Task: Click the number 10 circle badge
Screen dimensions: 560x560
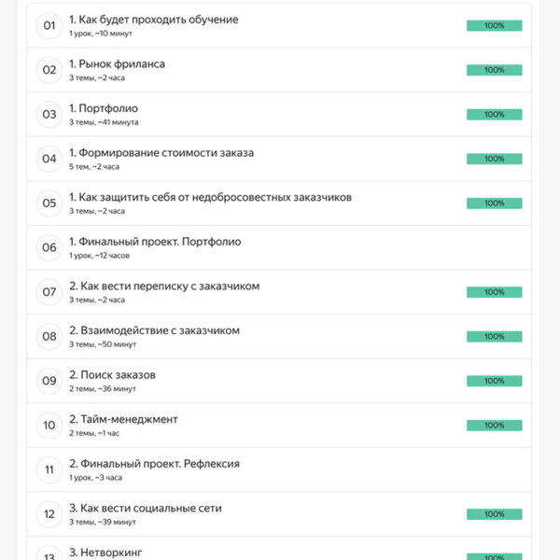Action: [49, 425]
